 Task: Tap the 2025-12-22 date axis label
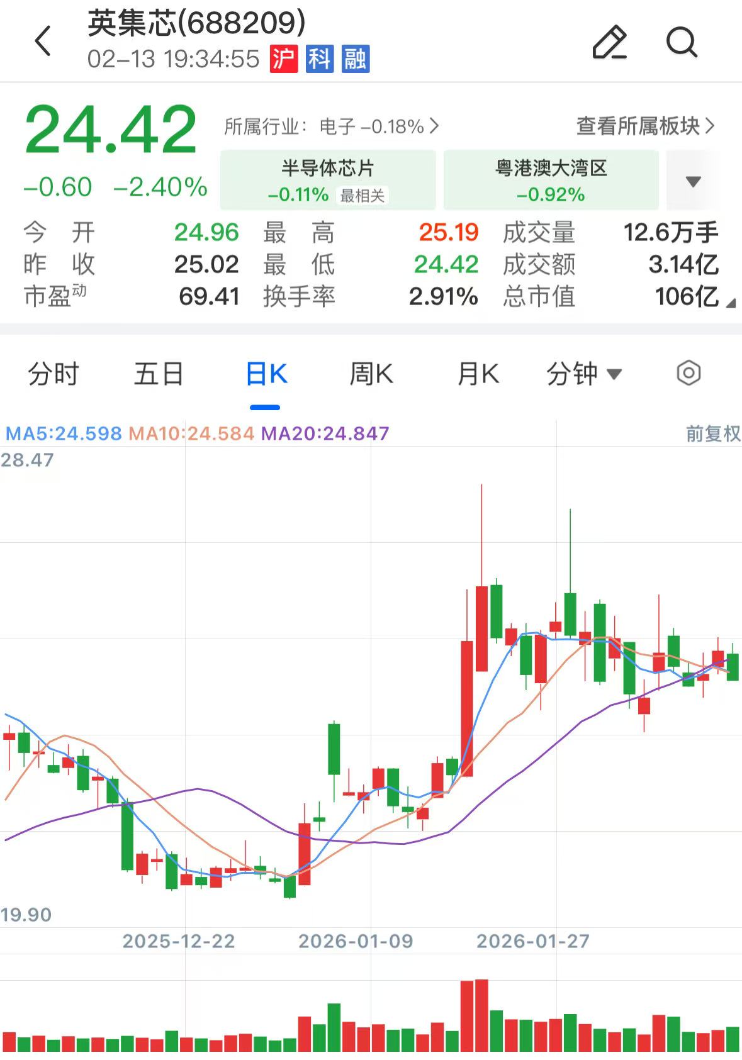point(179,941)
